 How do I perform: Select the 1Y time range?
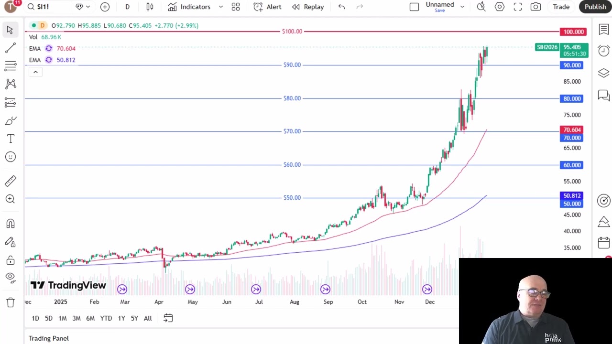[x=121, y=318]
